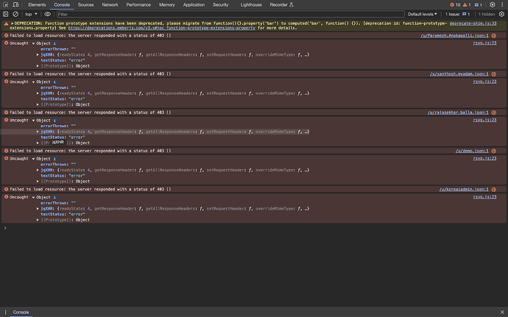Screen dimensions: 508x317
Task: Open the Default levels dropdown
Action: click(422, 14)
